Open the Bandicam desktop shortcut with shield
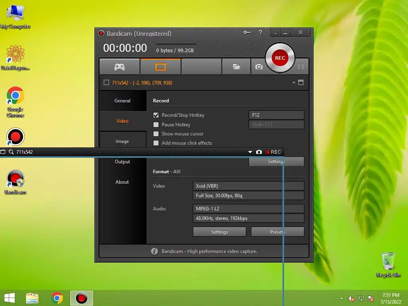408x306 pixels. click(16, 182)
